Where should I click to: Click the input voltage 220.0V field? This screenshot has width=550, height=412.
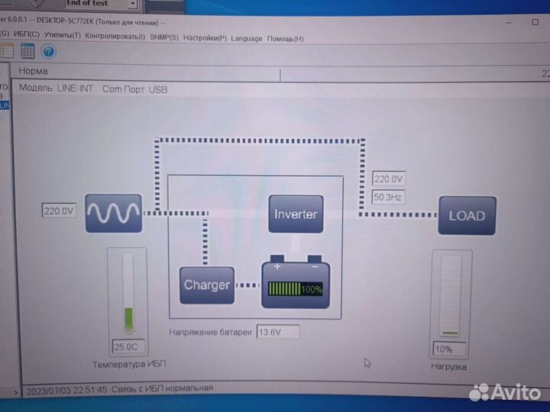[60, 211]
